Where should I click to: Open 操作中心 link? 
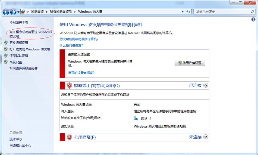[x=16, y=139]
